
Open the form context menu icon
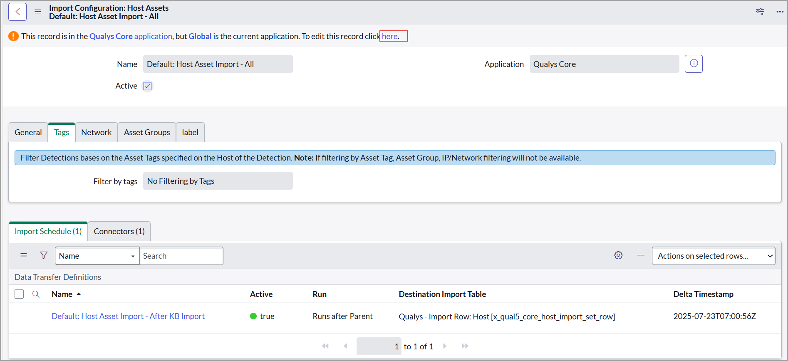coord(38,12)
